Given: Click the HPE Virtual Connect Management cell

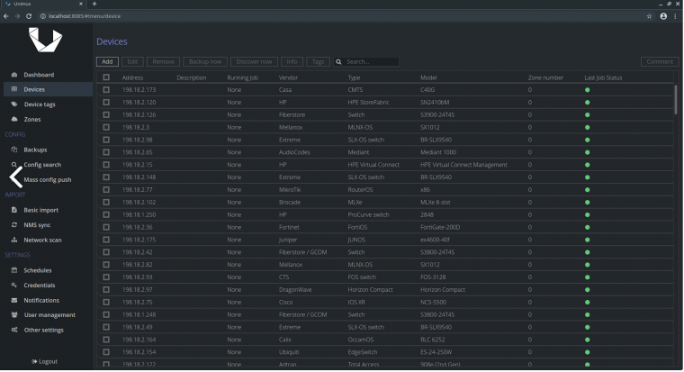Looking at the screenshot, I should (463, 165).
